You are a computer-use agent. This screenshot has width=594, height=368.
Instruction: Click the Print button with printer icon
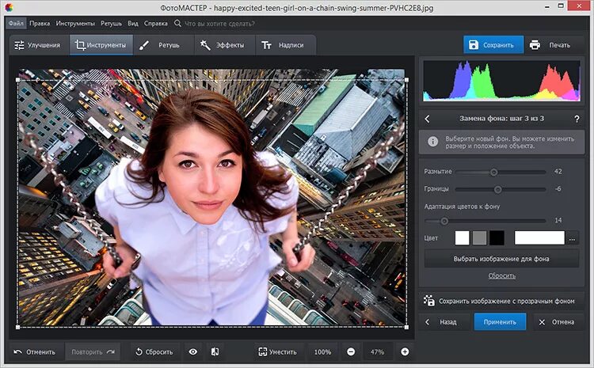click(x=550, y=45)
